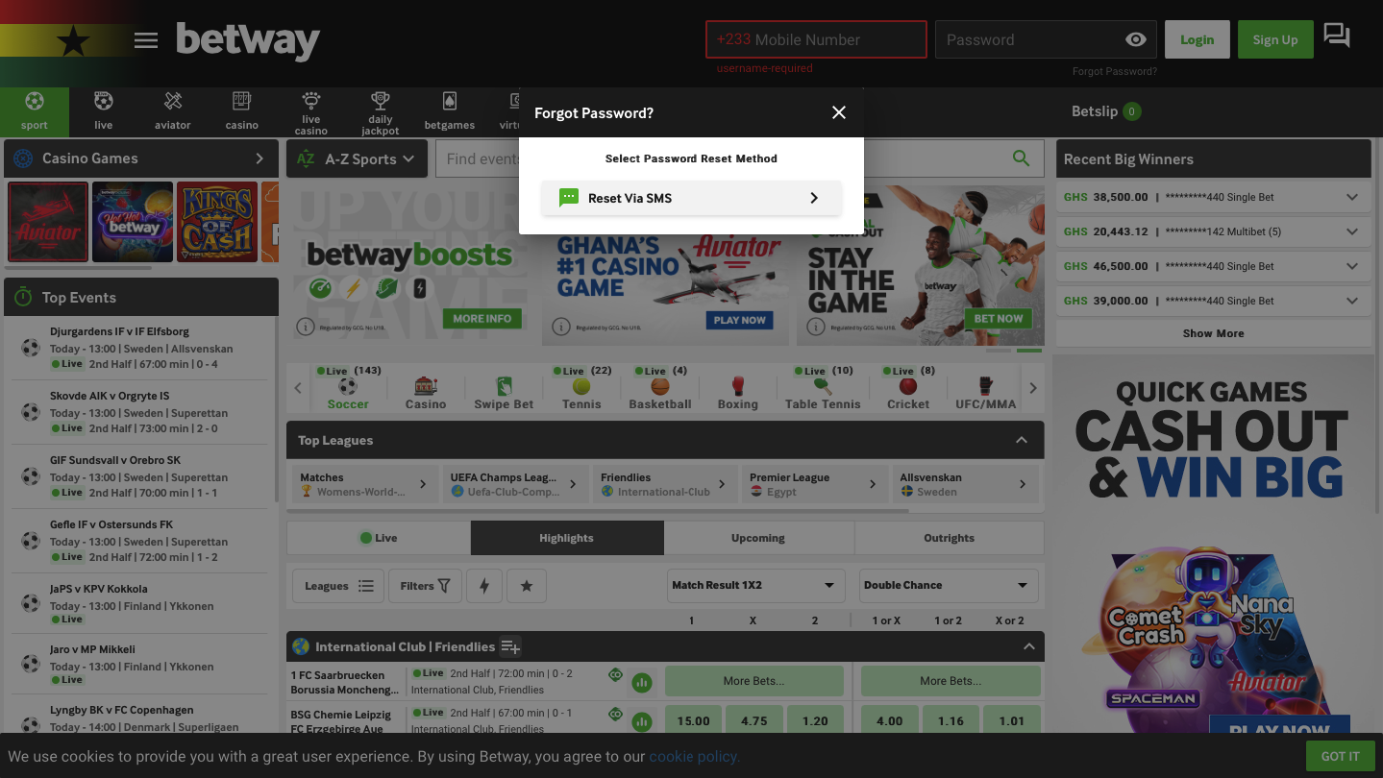Toggle the lightning bolt quick bet filter
Screen dimensions: 1383x778
(x=484, y=586)
